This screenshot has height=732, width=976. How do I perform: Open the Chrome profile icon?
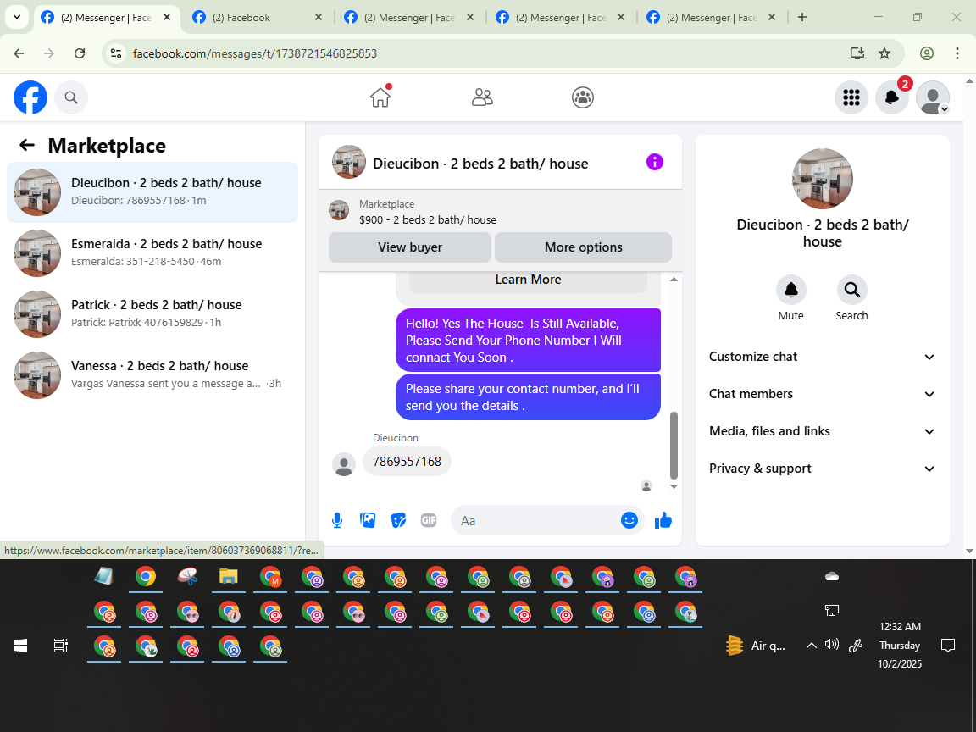927,53
